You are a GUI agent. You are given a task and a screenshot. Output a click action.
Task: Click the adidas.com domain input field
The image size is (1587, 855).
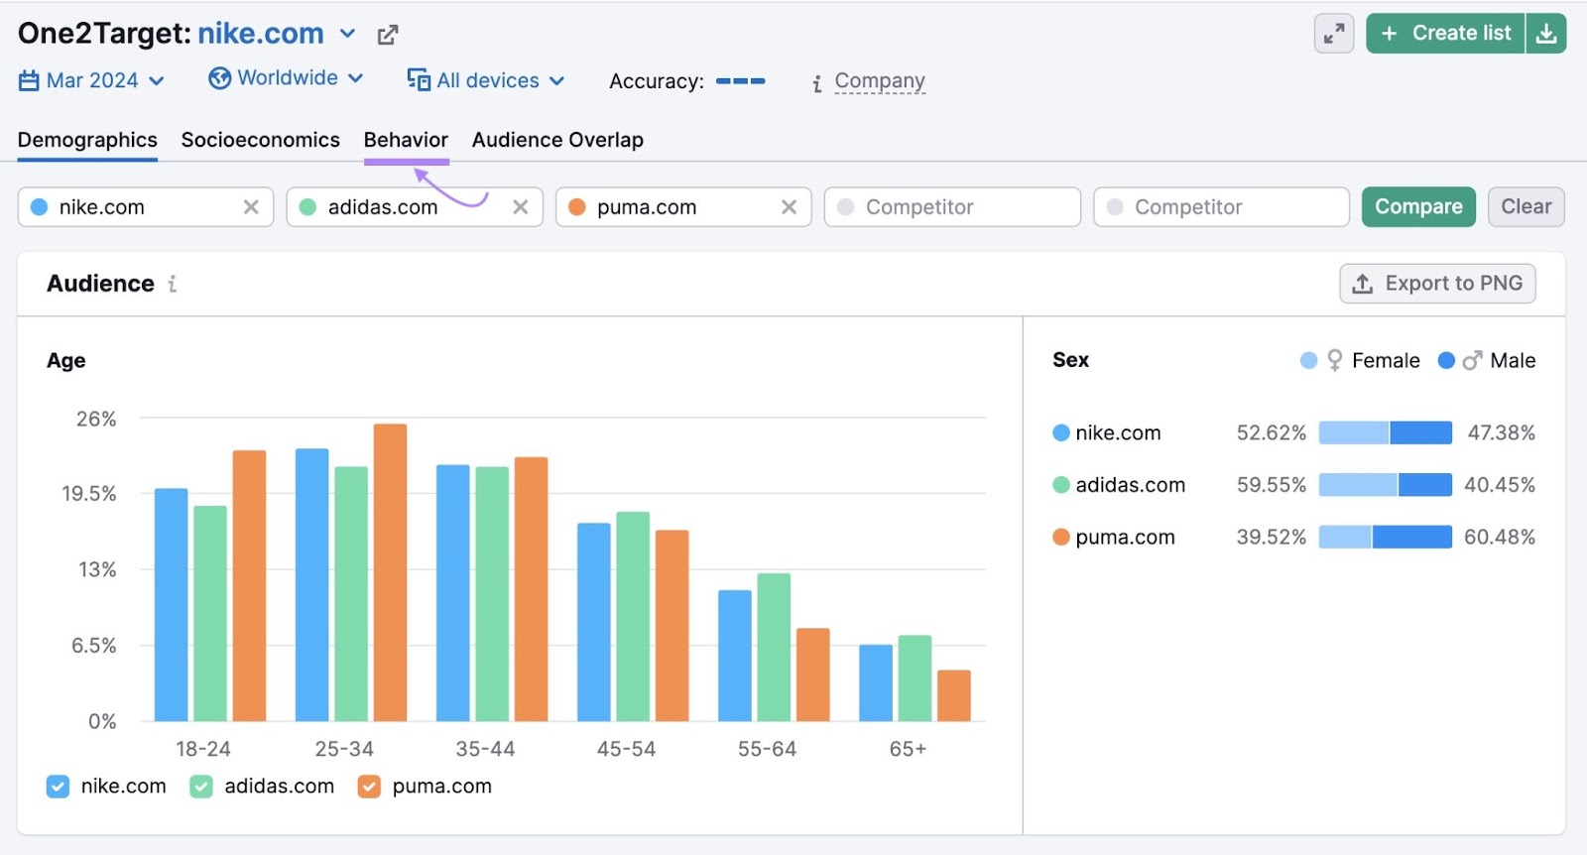(x=415, y=207)
